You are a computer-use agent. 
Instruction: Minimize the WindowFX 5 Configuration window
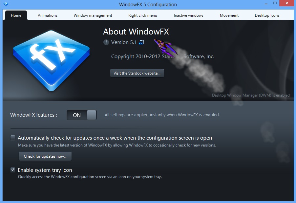coord(266,4)
